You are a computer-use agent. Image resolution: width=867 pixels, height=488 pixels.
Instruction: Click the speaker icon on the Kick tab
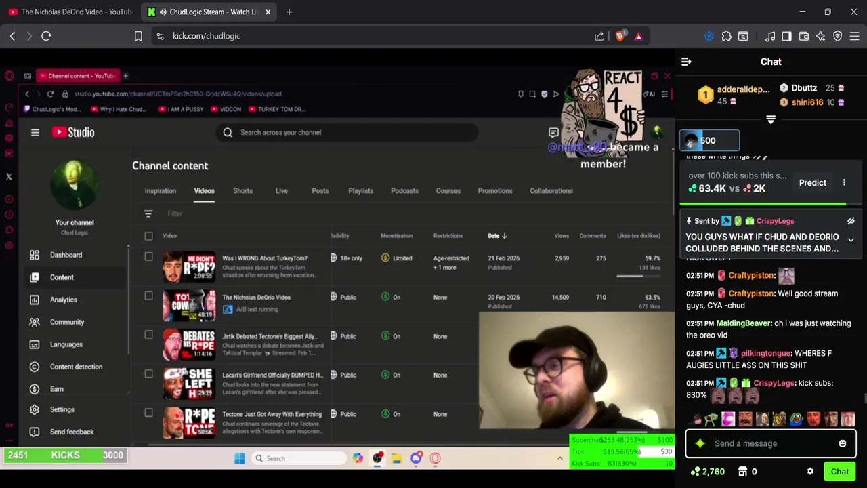pos(163,12)
